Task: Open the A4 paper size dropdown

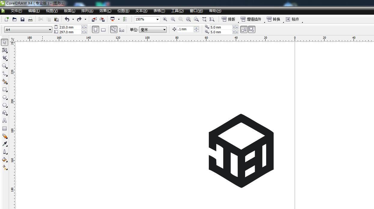Action: tap(50, 30)
